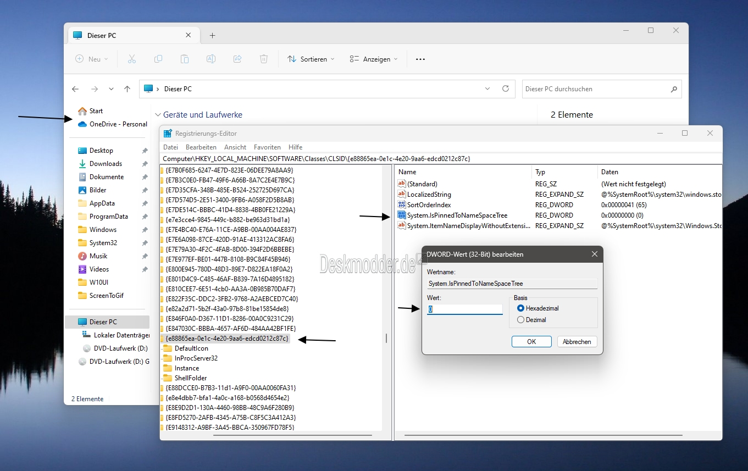748x471 pixels.
Task: Open the See-more ellipsis in Explorer toolbar
Action: 420,59
